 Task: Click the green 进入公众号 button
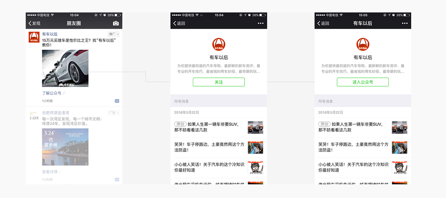(x=363, y=82)
